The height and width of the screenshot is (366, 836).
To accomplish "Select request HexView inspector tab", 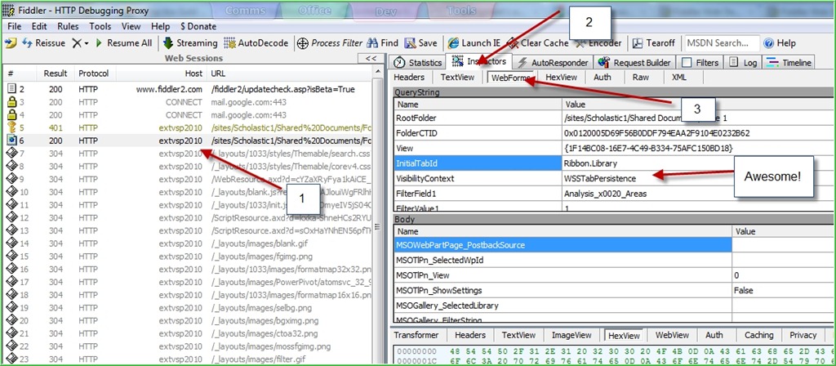I will (x=561, y=78).
